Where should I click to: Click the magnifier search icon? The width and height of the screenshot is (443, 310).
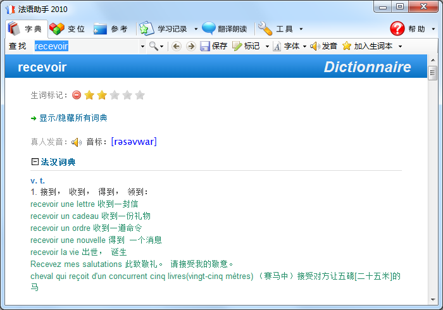[153, 46]
